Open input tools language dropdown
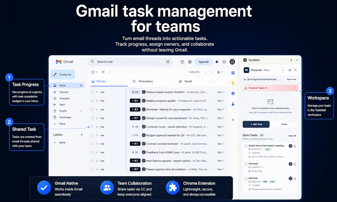 pyautogui.click(x=220, y=72)
